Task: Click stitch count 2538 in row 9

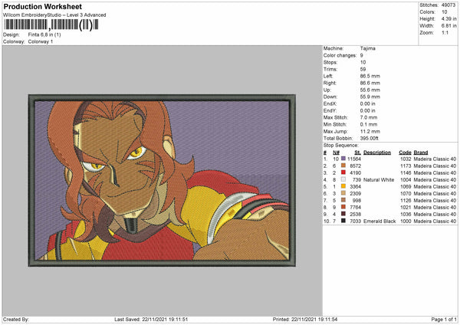Action: point(355,214)
